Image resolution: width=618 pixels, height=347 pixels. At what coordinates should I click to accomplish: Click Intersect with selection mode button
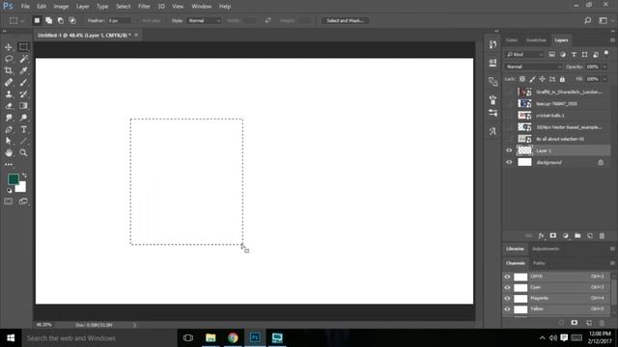pos(72,20)
